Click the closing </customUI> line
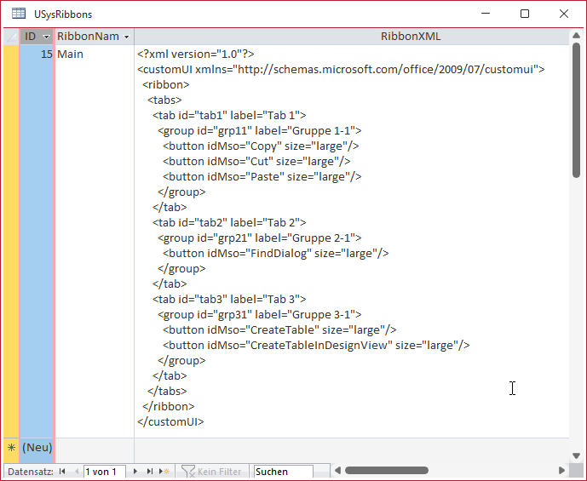Viewport: 587px width, 481px height. (170, 422)
